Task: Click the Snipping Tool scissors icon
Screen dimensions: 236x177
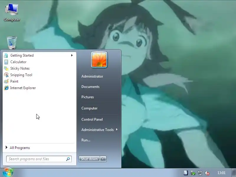Action: tap(6, 75)
